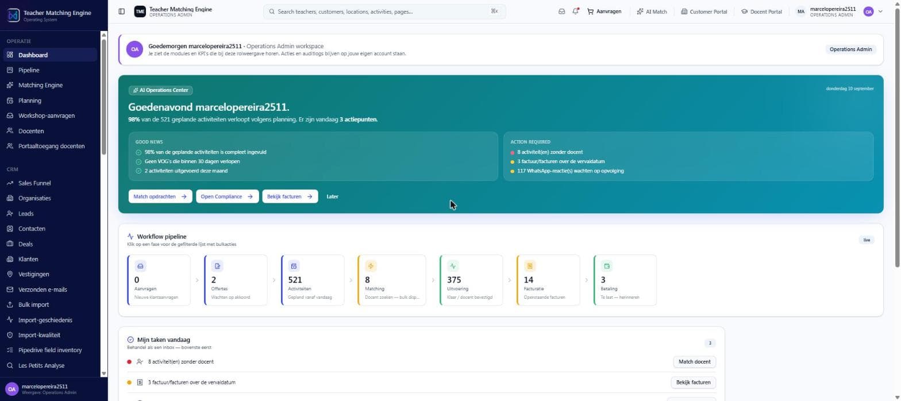Click the Match docent task button
This screenshot has width=901, height=401.
(x=694, y=362)
